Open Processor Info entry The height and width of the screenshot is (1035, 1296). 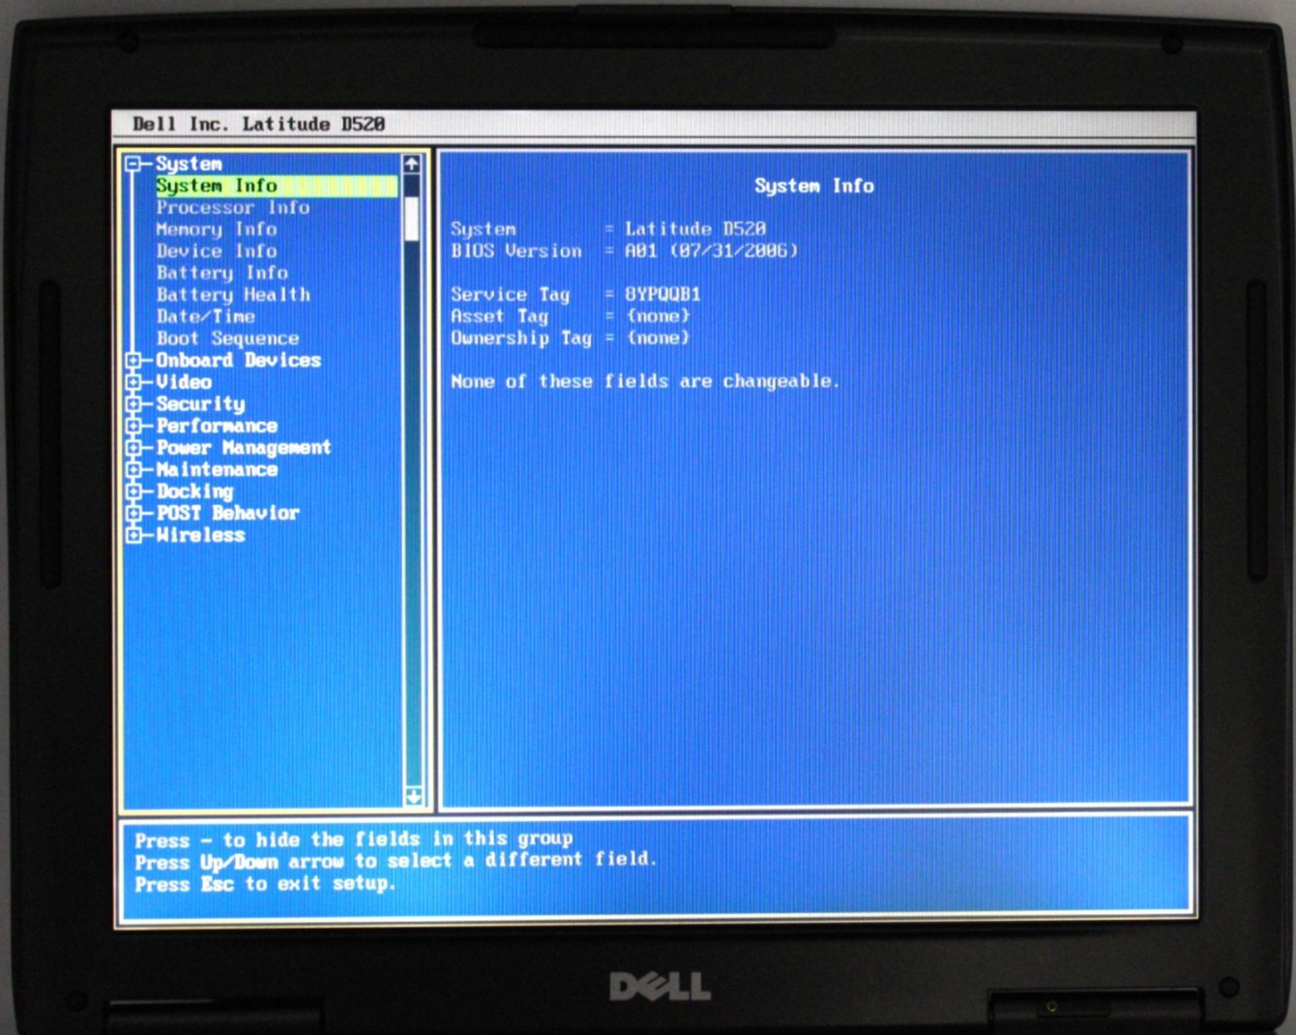tap(233, 207)
